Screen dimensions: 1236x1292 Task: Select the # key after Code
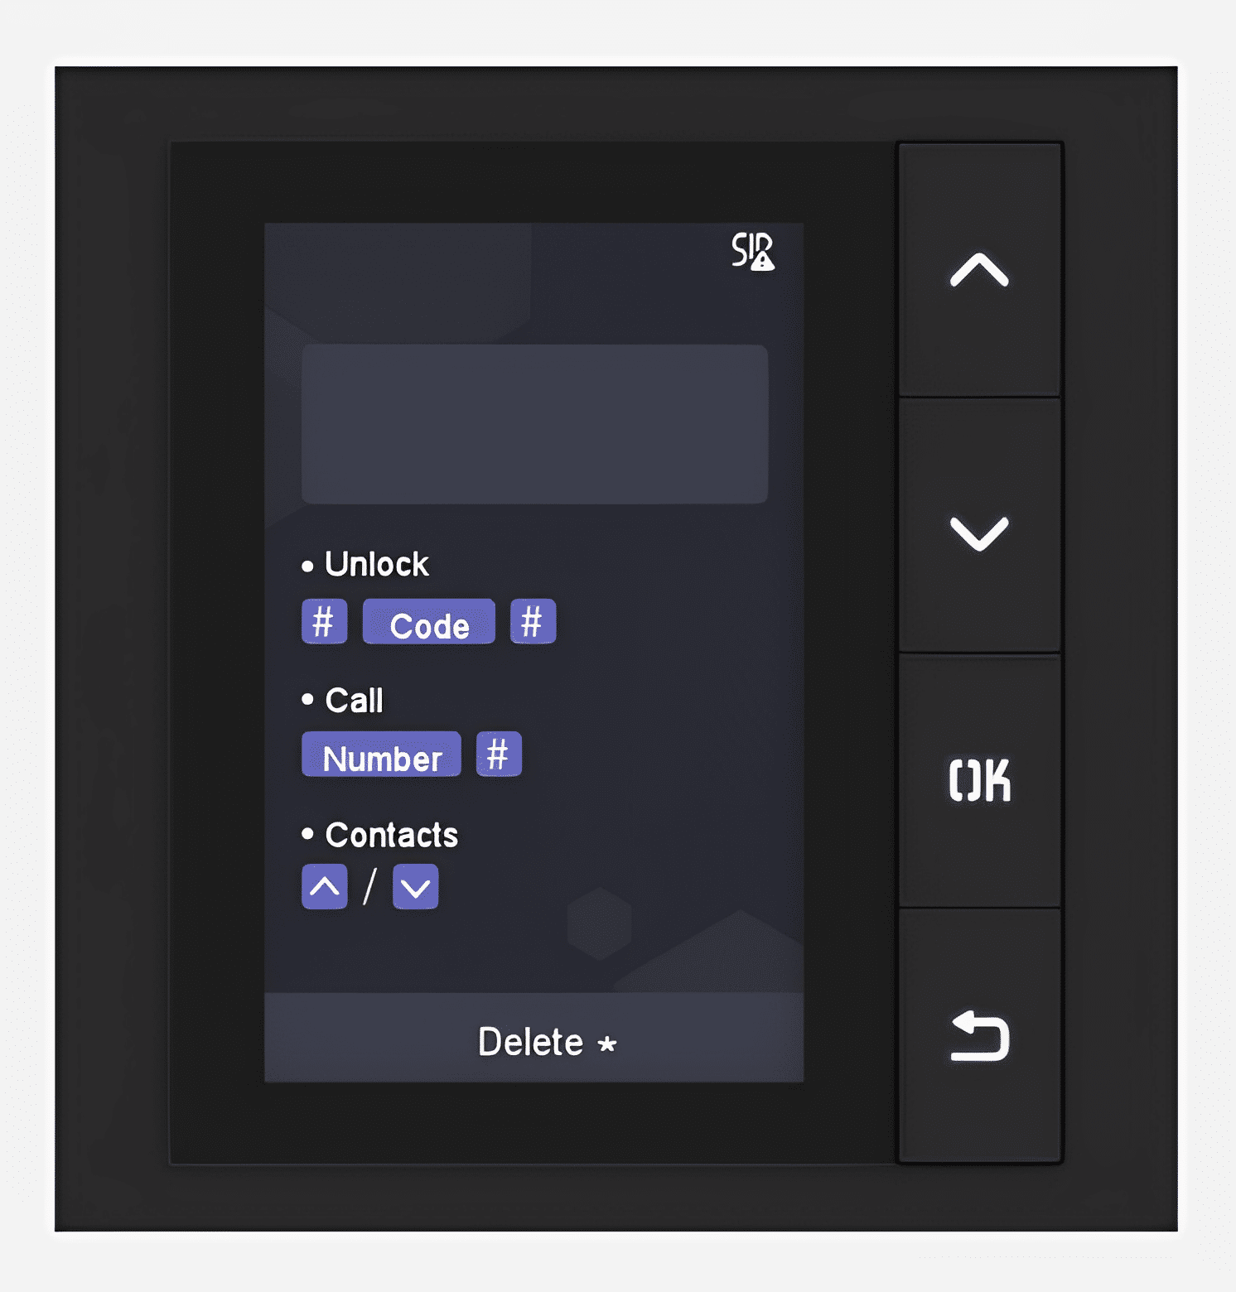click(533, 621)
